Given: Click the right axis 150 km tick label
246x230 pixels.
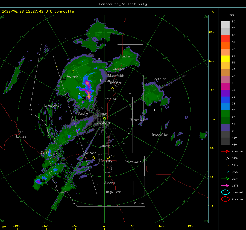Looking at the screenshot, I should pos(211,32).
